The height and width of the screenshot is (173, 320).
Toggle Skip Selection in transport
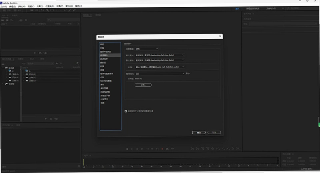[x=172, y=149]
